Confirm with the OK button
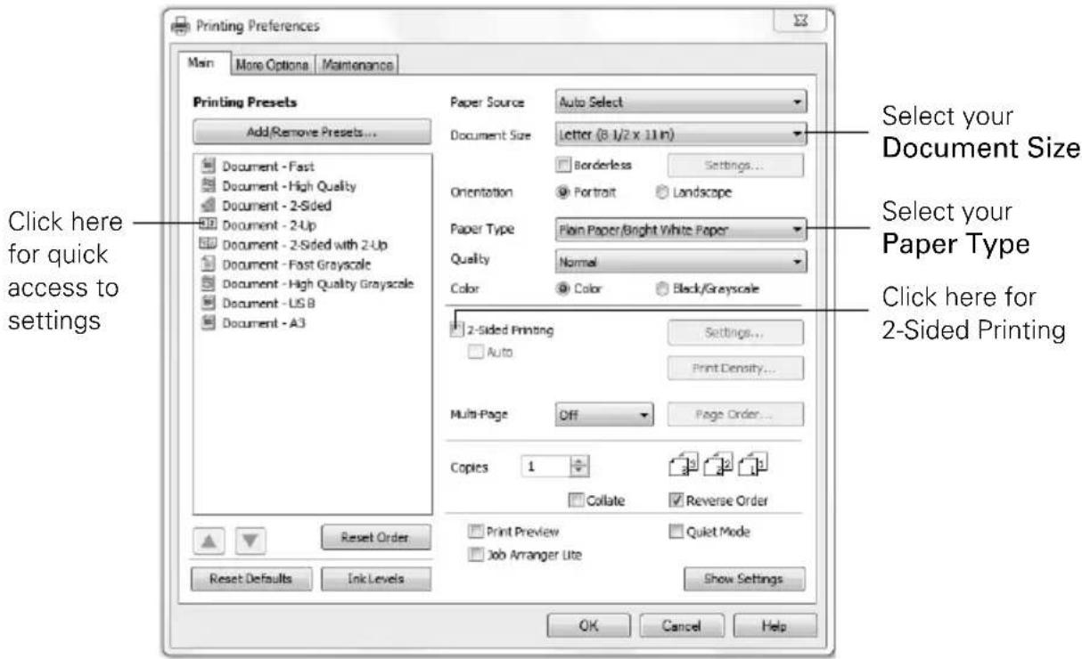 pos(586,625)
